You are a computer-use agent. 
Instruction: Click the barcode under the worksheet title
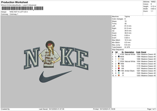click(x=22, y=8)
